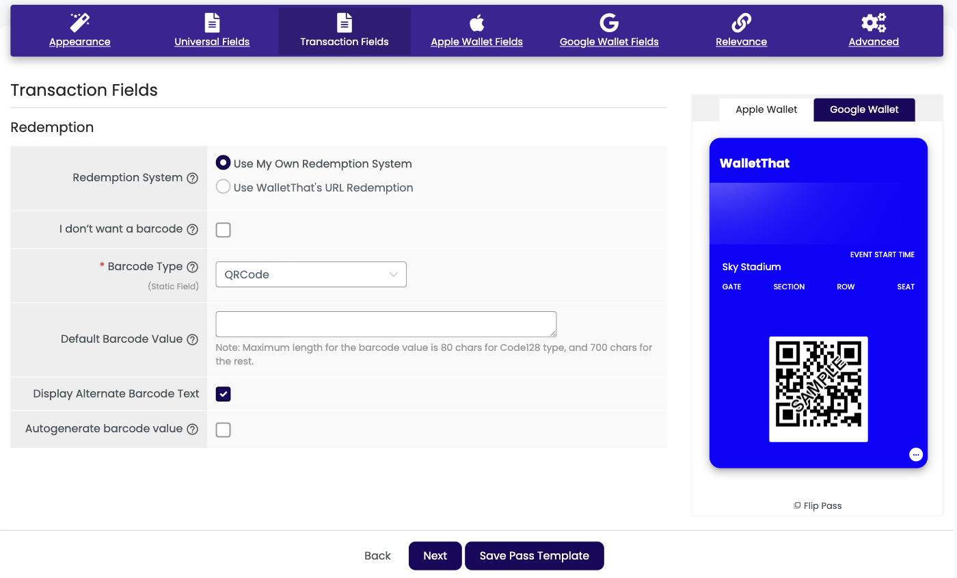Click the sample QR code on pass preview
Image resolution: width=957 pixels, height=578 pixels.
tap(818, 389)
